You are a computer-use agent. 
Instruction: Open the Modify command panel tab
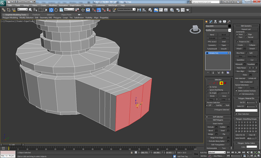pyautogui.click(x=211, y=22)
